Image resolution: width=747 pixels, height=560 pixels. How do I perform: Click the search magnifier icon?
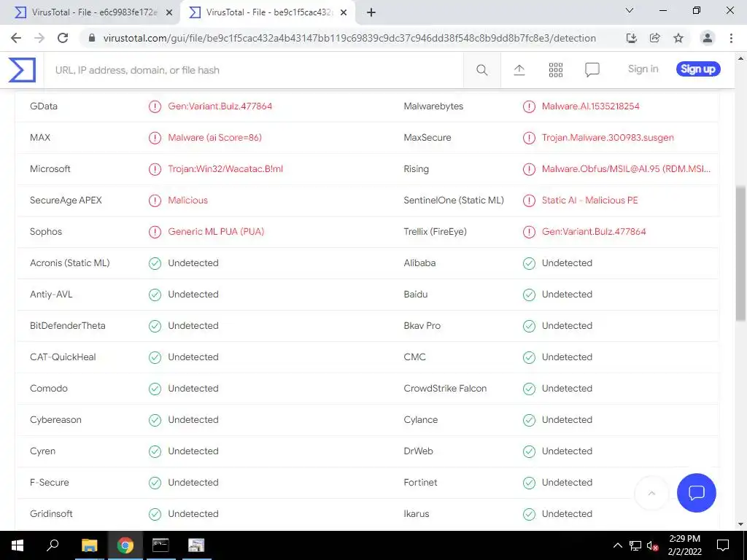point(481,70)
